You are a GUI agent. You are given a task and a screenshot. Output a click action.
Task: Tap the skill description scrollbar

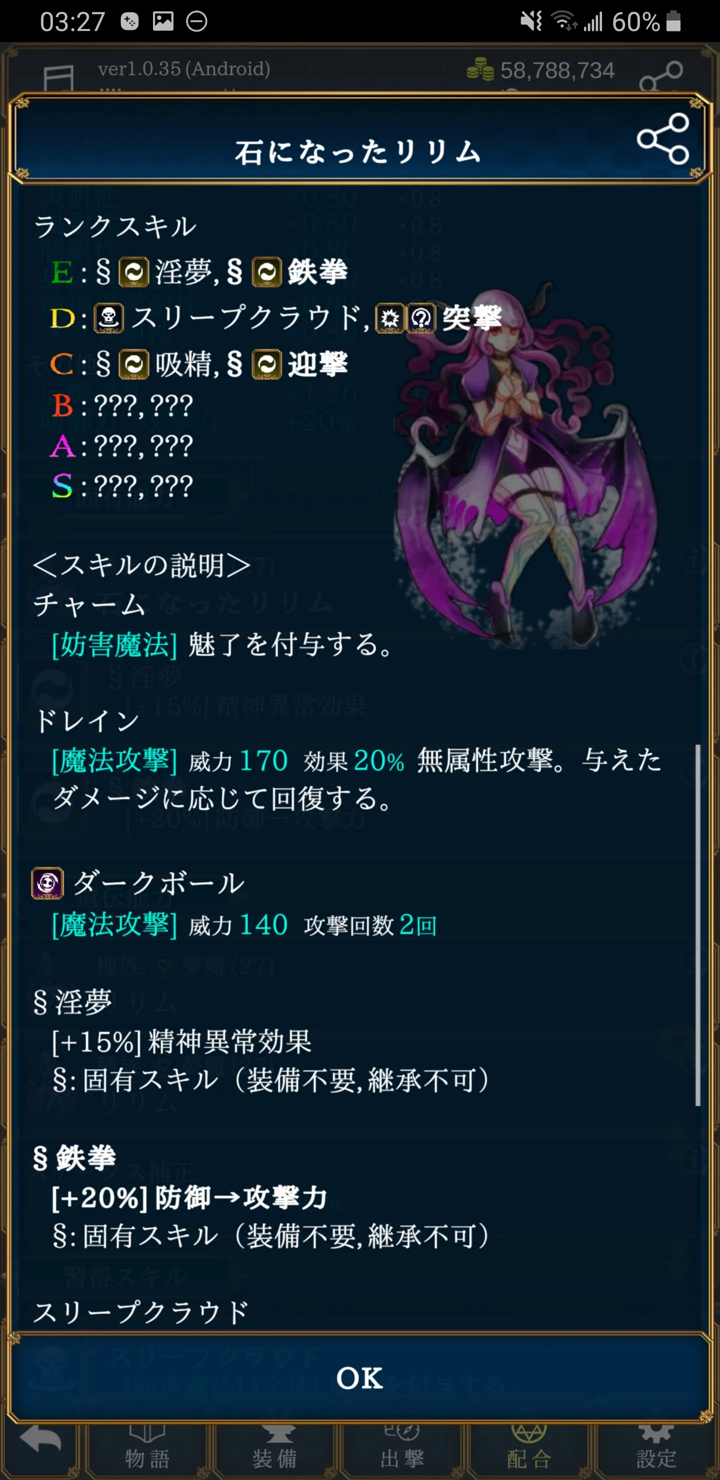tap(698, 925)
